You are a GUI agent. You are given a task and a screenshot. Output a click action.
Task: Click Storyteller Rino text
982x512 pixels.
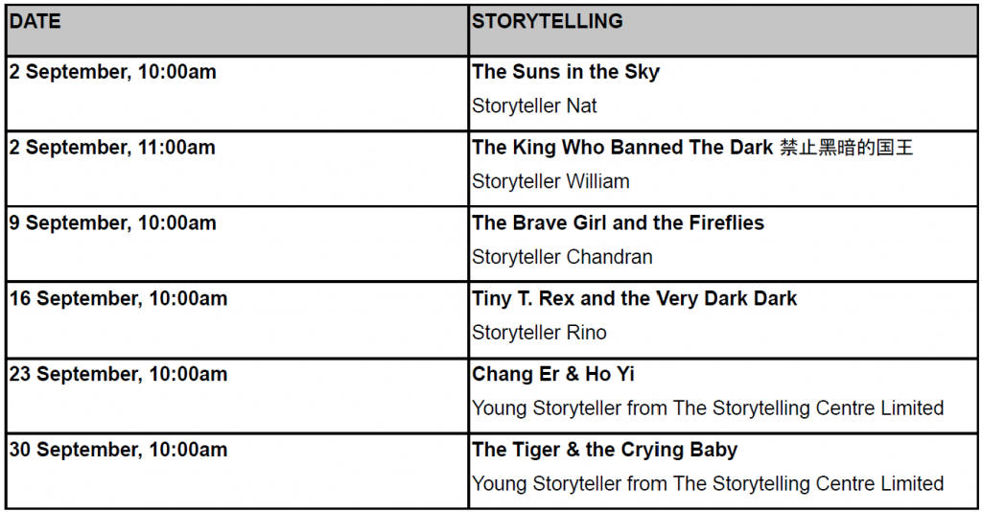[x=539, y=333]
